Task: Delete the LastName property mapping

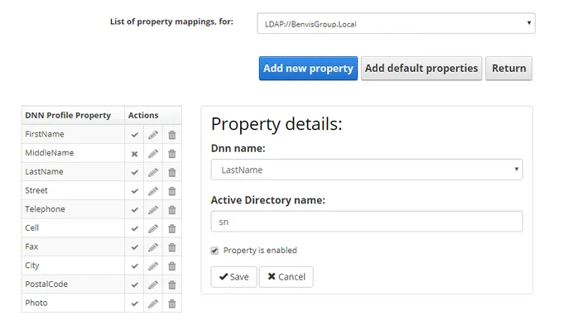Action: coord(172,173)
